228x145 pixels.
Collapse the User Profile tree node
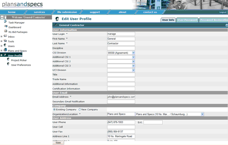coord(1,55)
